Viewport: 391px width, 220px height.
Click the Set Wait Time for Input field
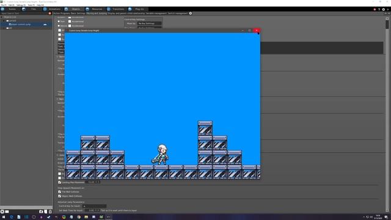[x=92, y=210]
